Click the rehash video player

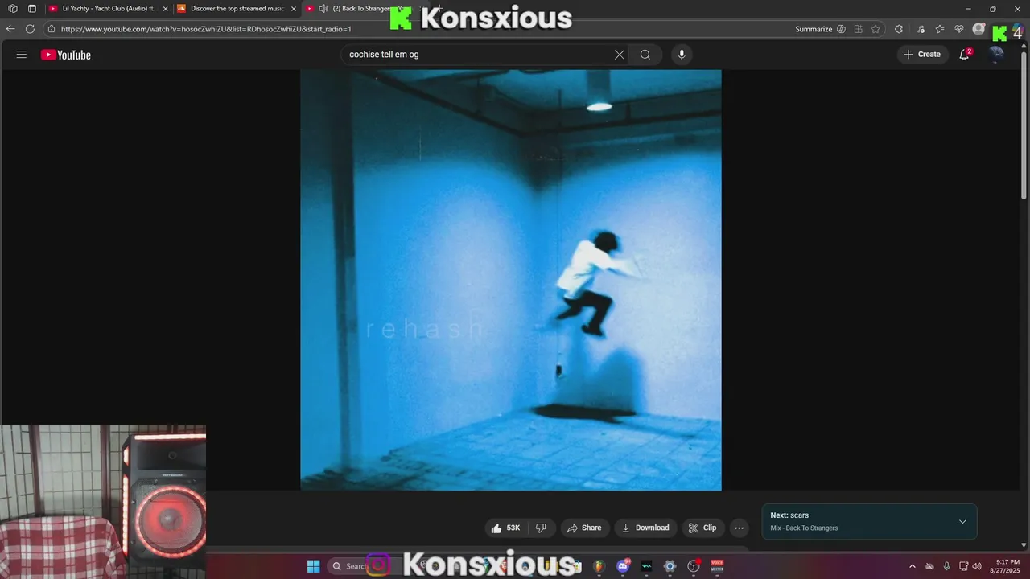tap(511, 280)
